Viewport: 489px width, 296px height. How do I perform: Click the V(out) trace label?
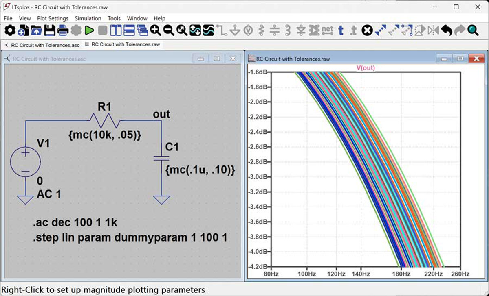point(366,68)
